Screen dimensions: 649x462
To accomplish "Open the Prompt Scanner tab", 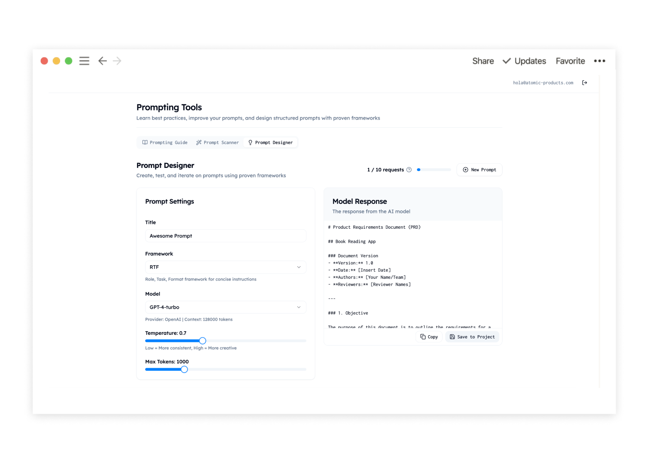I will [x=217, y=143].
